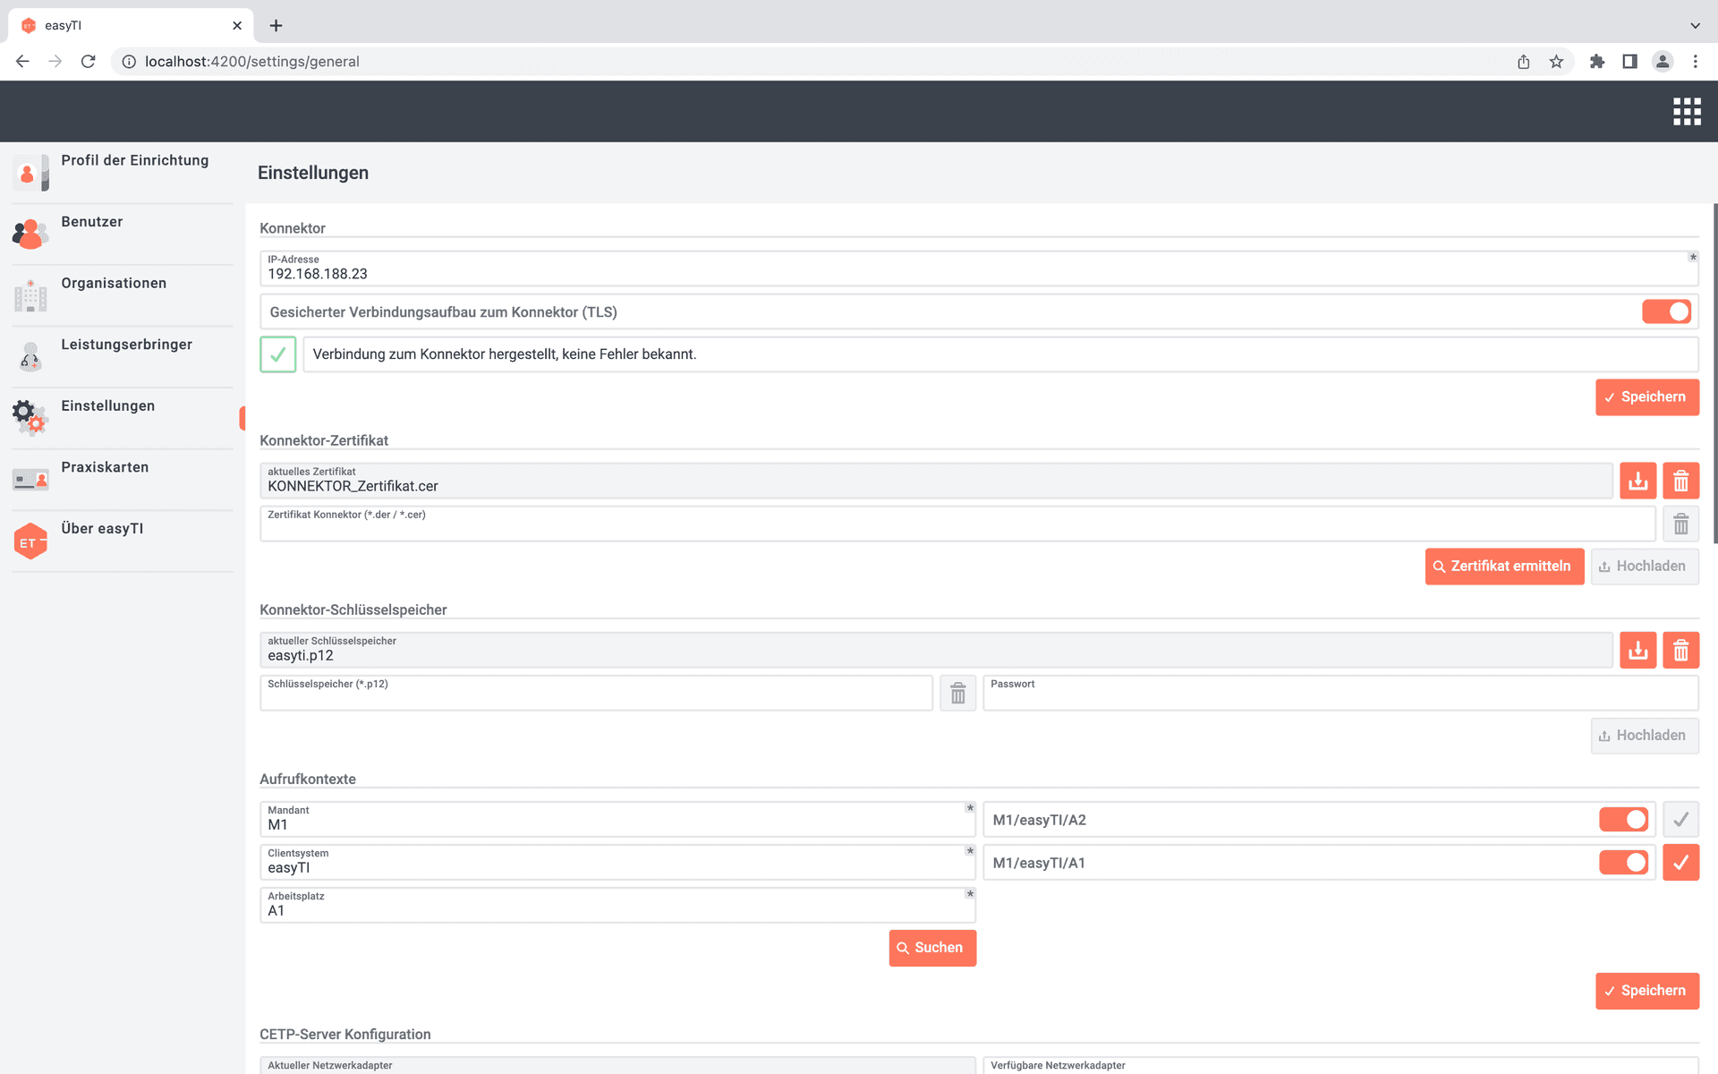Toggle off the M1/easyTI/A1 context
This screenshot has width=1718, height=1074.
1623,863
